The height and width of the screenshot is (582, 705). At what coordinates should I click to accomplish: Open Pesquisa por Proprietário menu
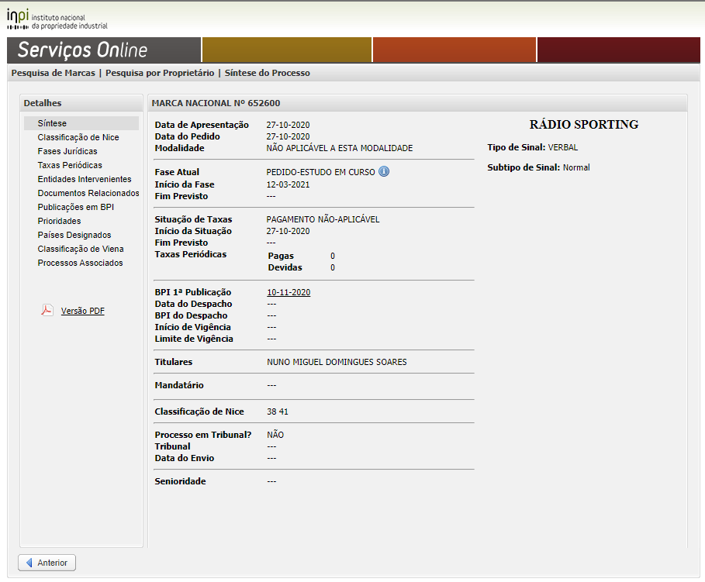click(x=160, y=73)
